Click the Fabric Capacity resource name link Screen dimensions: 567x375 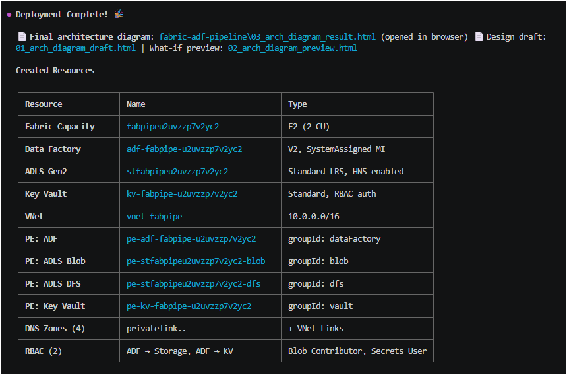(x=173, y=127)
